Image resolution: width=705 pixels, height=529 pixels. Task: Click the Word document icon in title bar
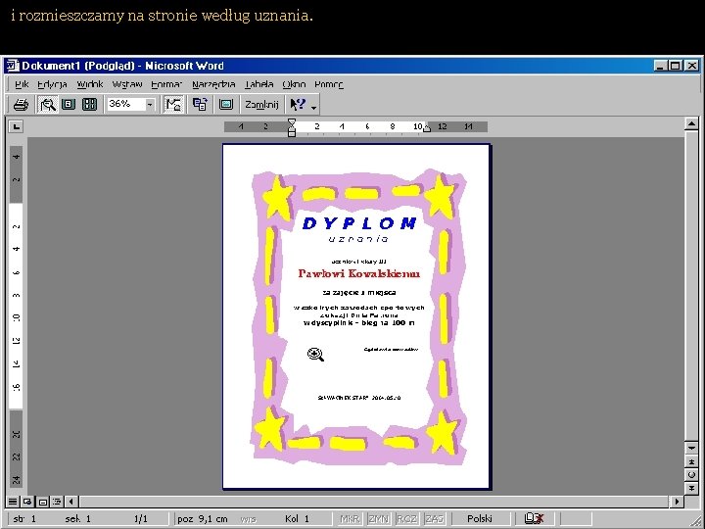[x=13, y=66]
